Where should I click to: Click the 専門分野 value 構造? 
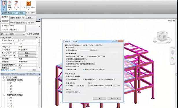point(27,59)
